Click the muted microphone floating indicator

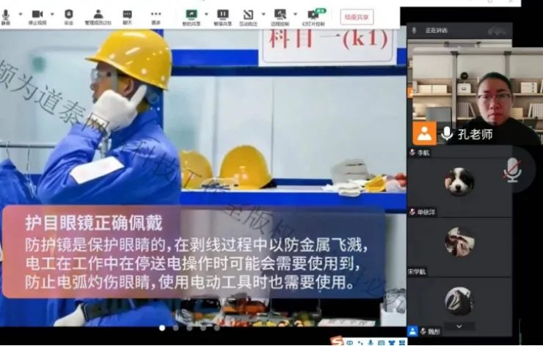[x=512, y=170]
